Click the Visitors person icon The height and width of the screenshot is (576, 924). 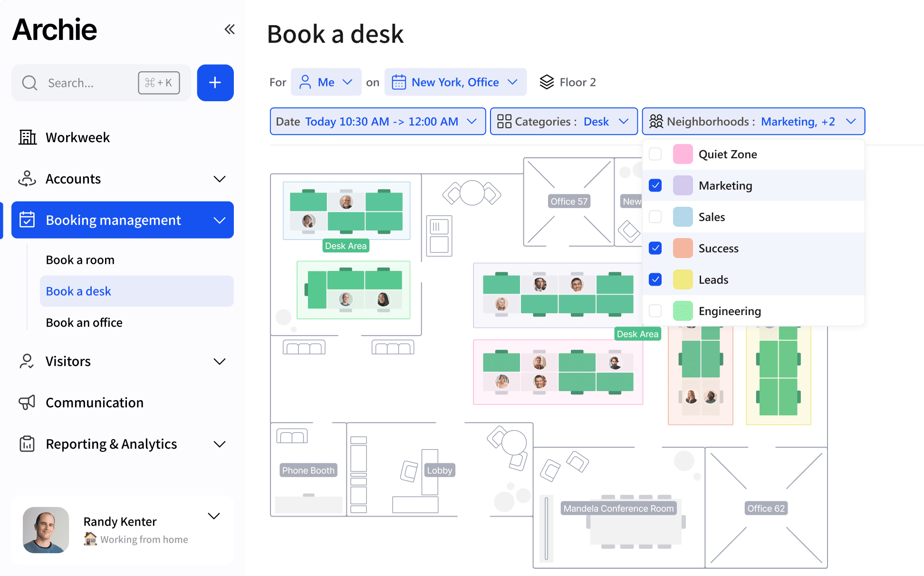(x=27, y=361)
